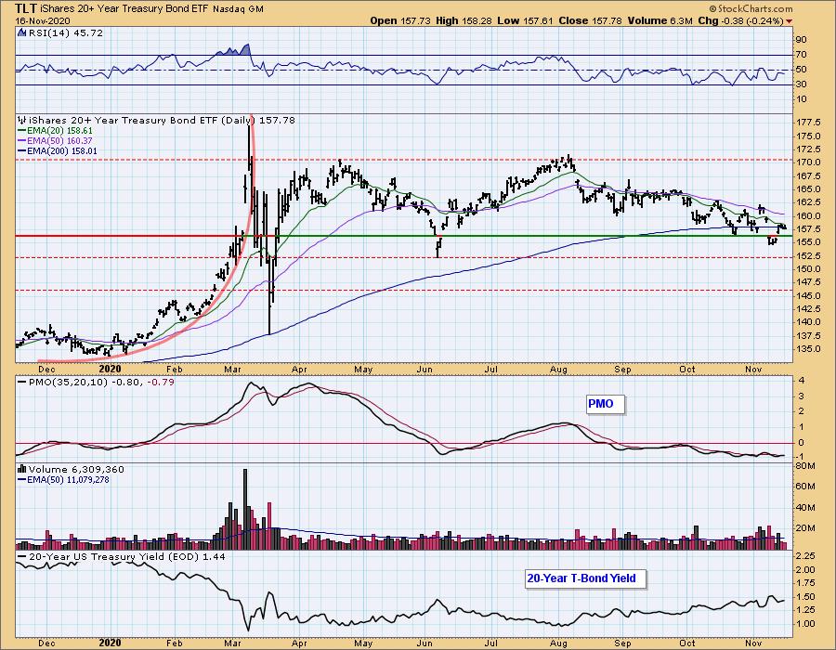
Task: Click the 80M volume axis label
Action: point(805,465)
